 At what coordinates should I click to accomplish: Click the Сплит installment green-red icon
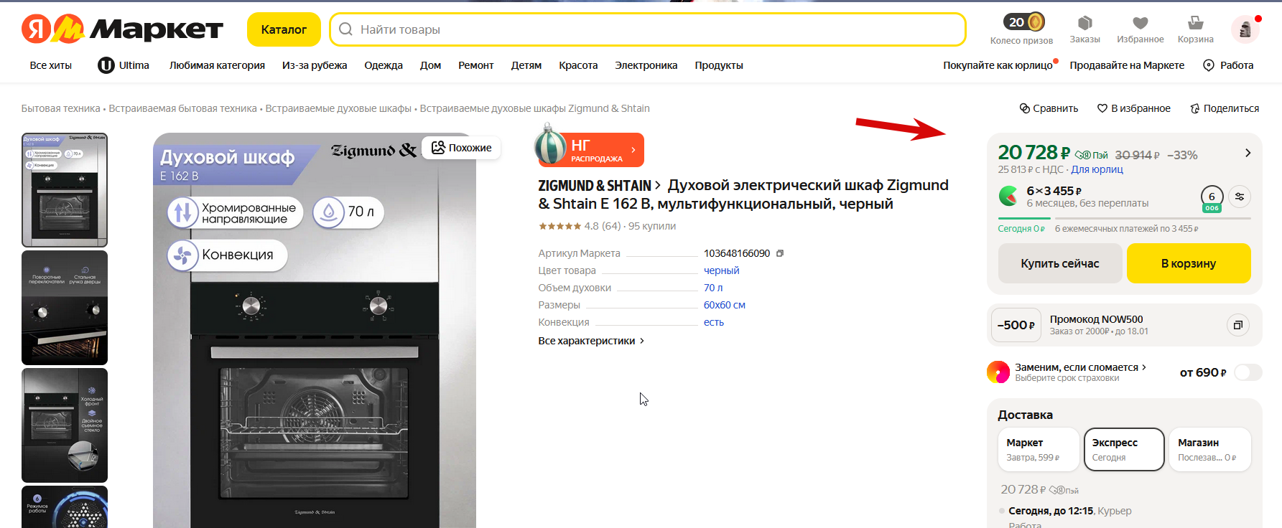[1008, 196]
